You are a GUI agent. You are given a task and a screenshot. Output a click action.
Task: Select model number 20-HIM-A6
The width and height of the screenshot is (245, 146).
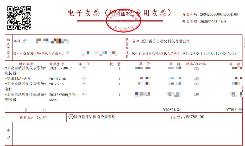pos(58,79)
